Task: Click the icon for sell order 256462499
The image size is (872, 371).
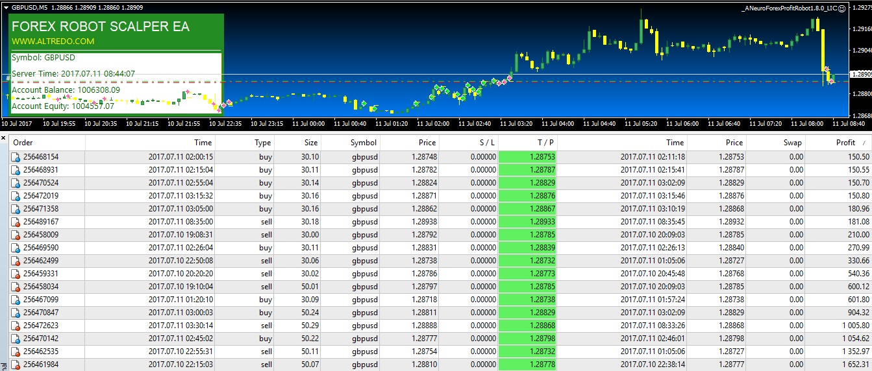Action: click(x=16, y=261)
